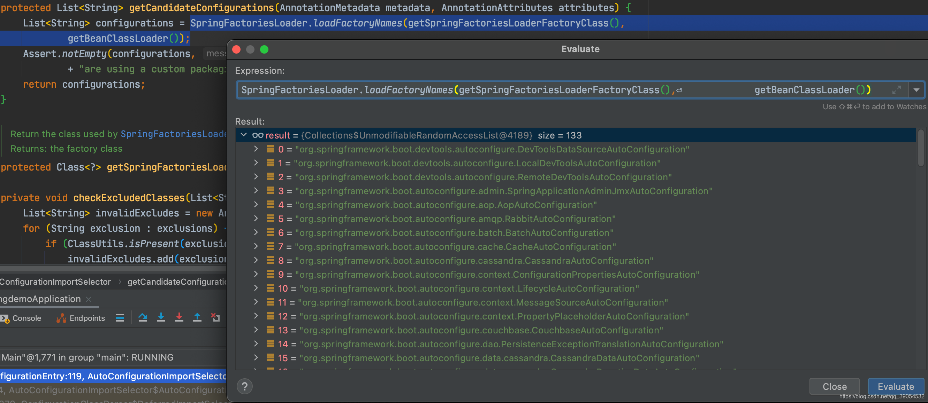Expand element 6 BatchAutoConfiguration

tap(256, 232)
